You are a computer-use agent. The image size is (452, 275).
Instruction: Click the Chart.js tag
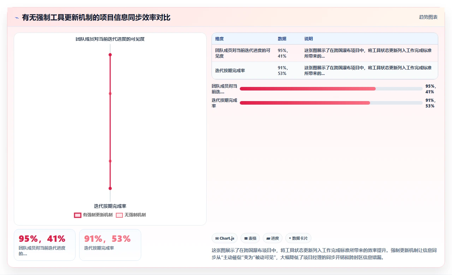click(225, 238)
